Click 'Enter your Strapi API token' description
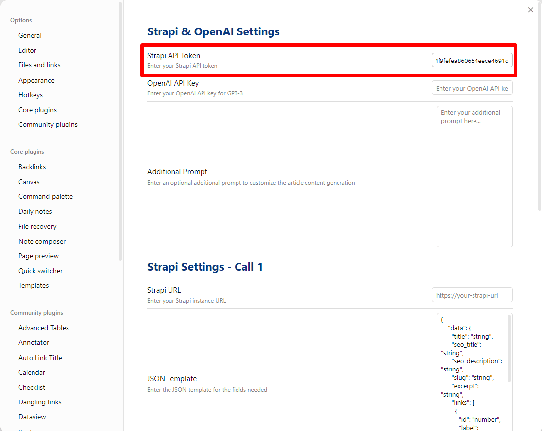This screenshot has width=542, height=431. tap(182, 66)
